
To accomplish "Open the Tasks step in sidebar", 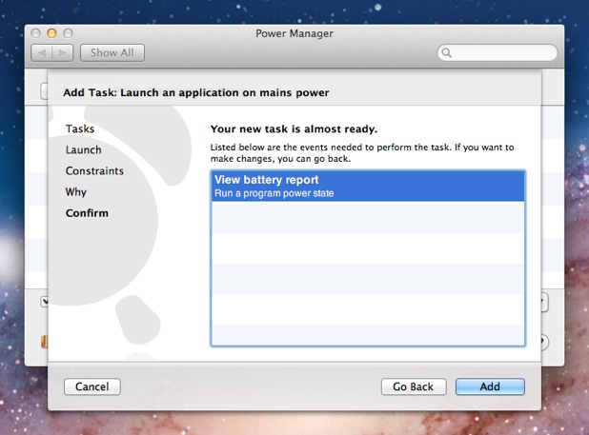I will point(80,129).
